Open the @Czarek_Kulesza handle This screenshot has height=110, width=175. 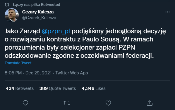pyautogui.click(x=39, y=18)
